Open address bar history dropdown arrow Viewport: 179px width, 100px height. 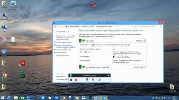(x=134, y=27)
